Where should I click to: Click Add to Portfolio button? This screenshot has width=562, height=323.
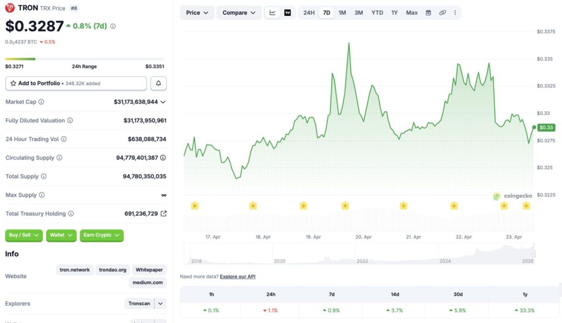pyautogui.click(x=76, y=83)
